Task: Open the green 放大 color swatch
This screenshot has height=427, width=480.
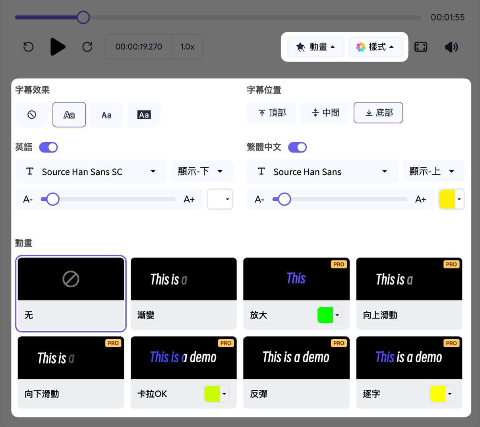Action: coord(329,315)
